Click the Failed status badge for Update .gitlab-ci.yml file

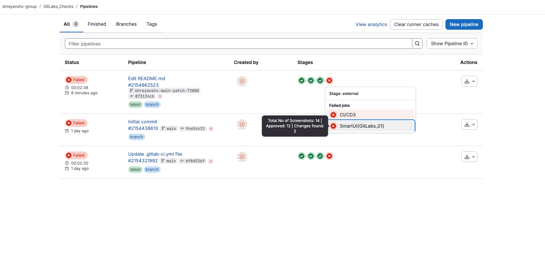click(x=76, y=155)
